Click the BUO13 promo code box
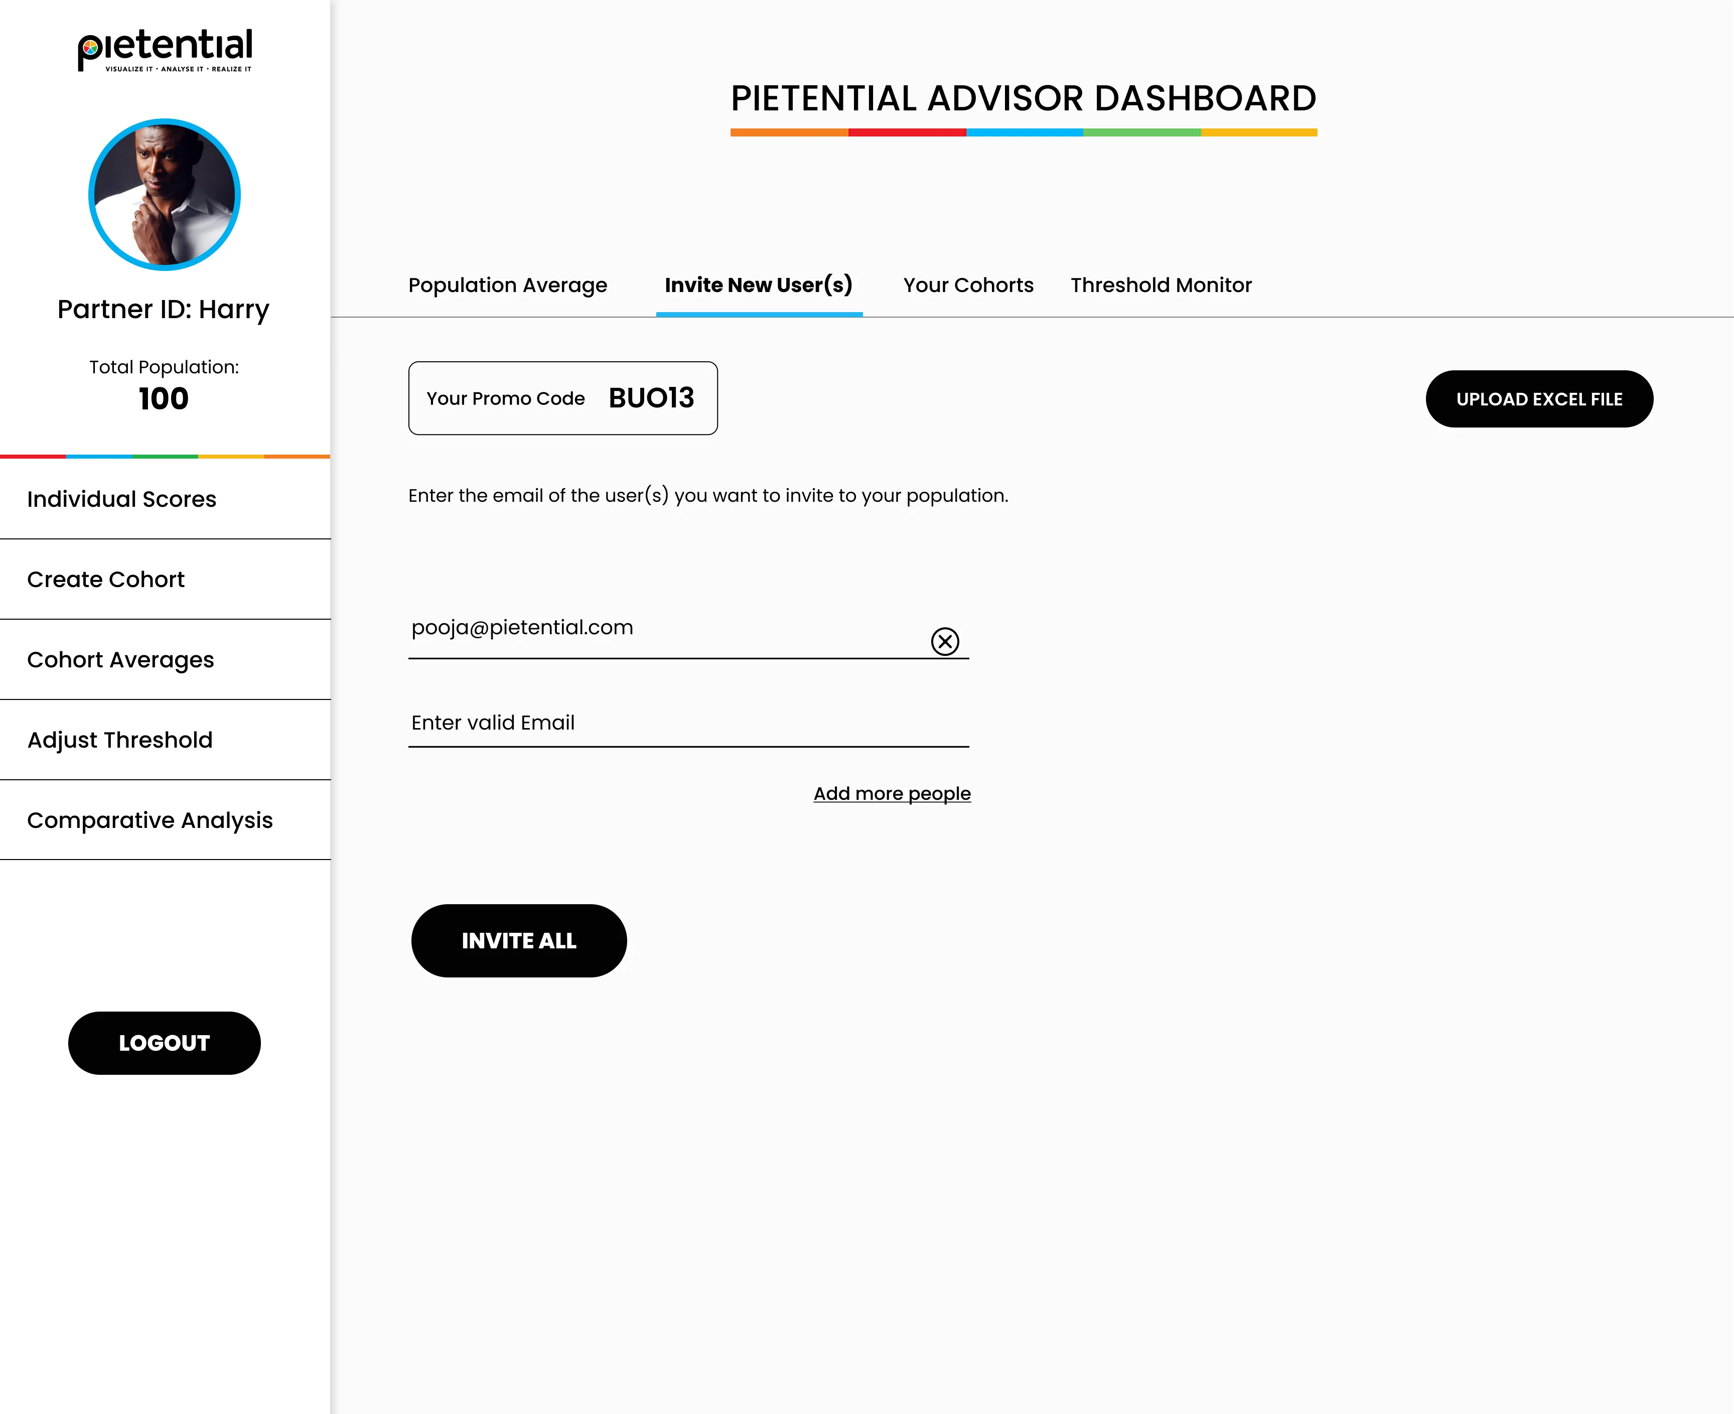 coord(563,398)
